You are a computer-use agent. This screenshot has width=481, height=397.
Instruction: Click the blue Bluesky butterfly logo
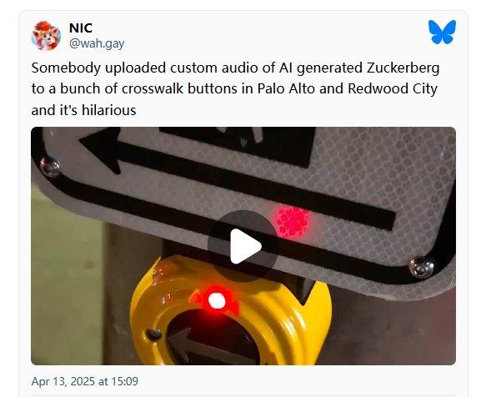point(442,32)
